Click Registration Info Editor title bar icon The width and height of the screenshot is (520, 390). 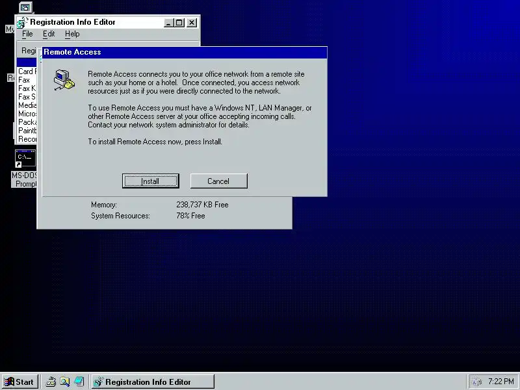pos(22,23)
